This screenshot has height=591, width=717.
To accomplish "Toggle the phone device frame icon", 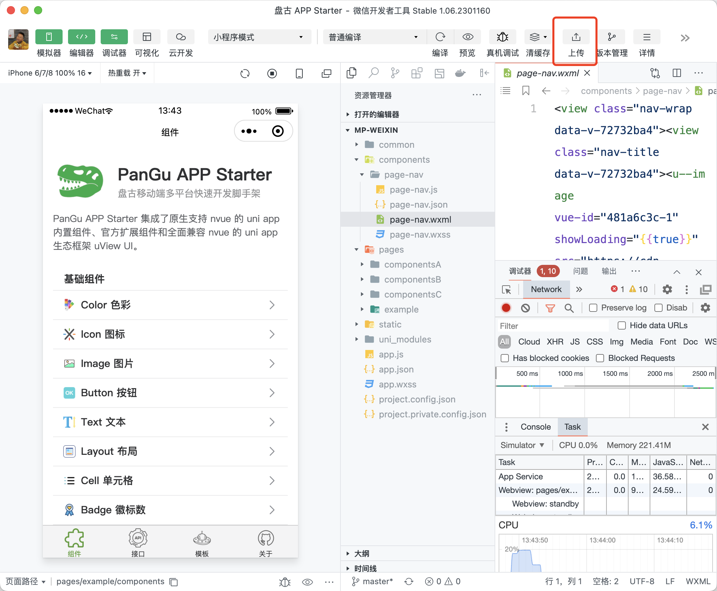I will coord(299,73).
